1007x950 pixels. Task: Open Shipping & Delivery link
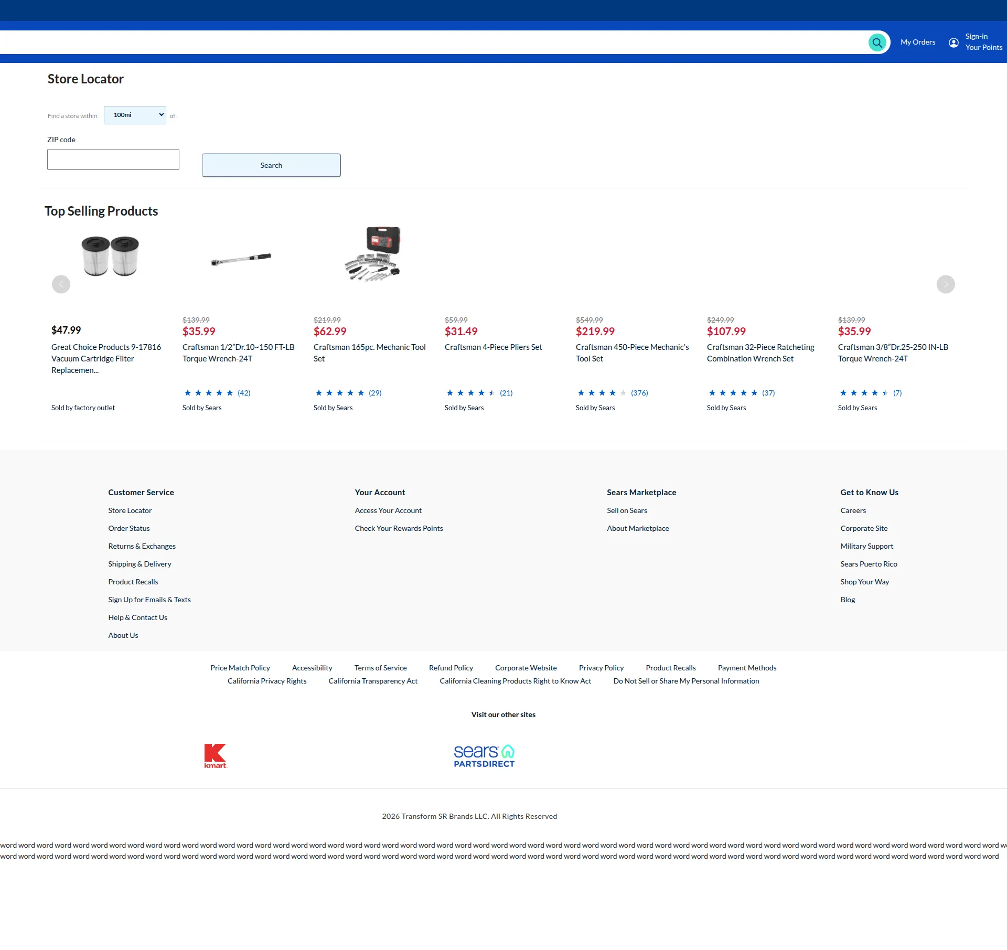pyautogui.click(x=140, y=564)
